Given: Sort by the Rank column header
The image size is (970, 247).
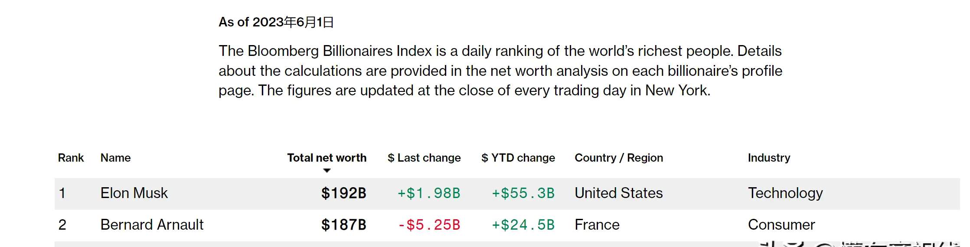Looking at the screenshot, I should [71, 158].
